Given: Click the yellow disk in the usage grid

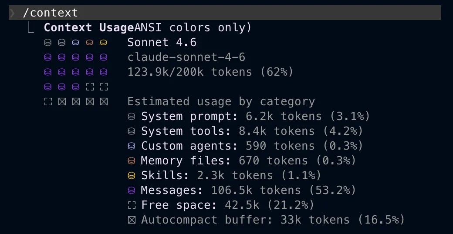Looking at the screenshot, I should 103,43.
